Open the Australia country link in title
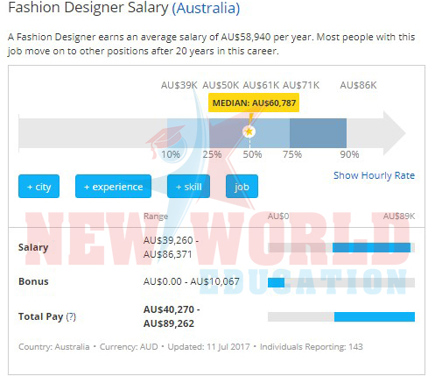Image resolution: width=435 pixels, height=376 pixels. [206, 8]
